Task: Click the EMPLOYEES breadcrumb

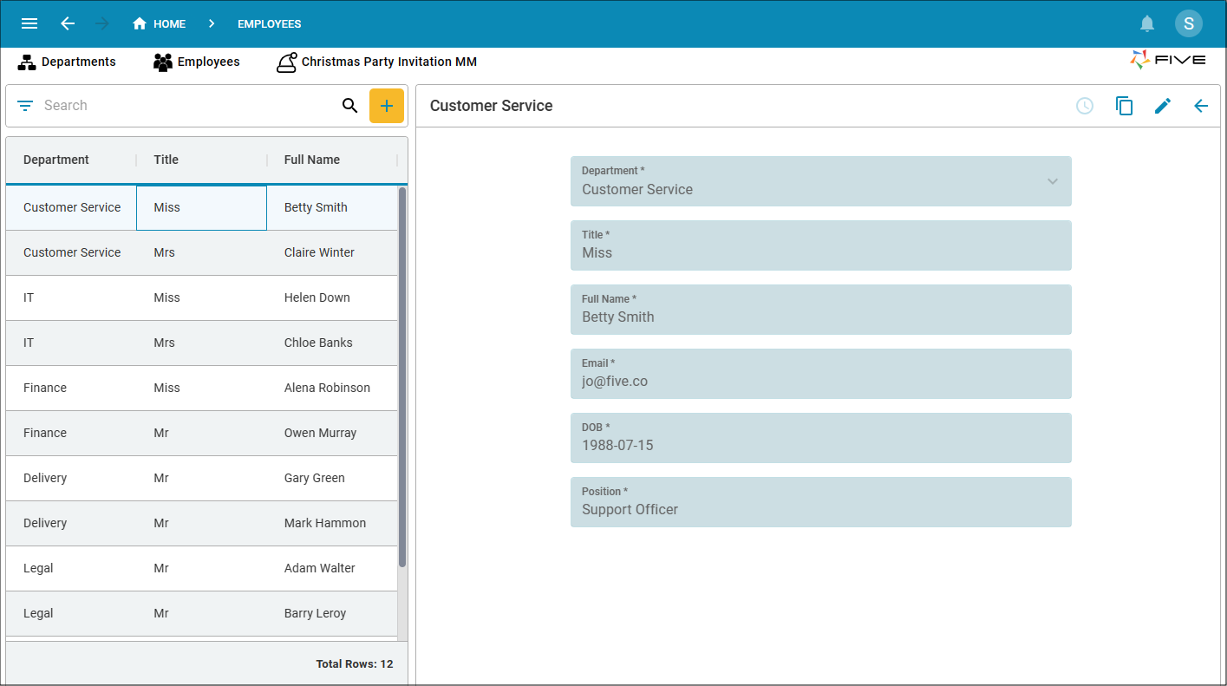Action: point(270,23)
